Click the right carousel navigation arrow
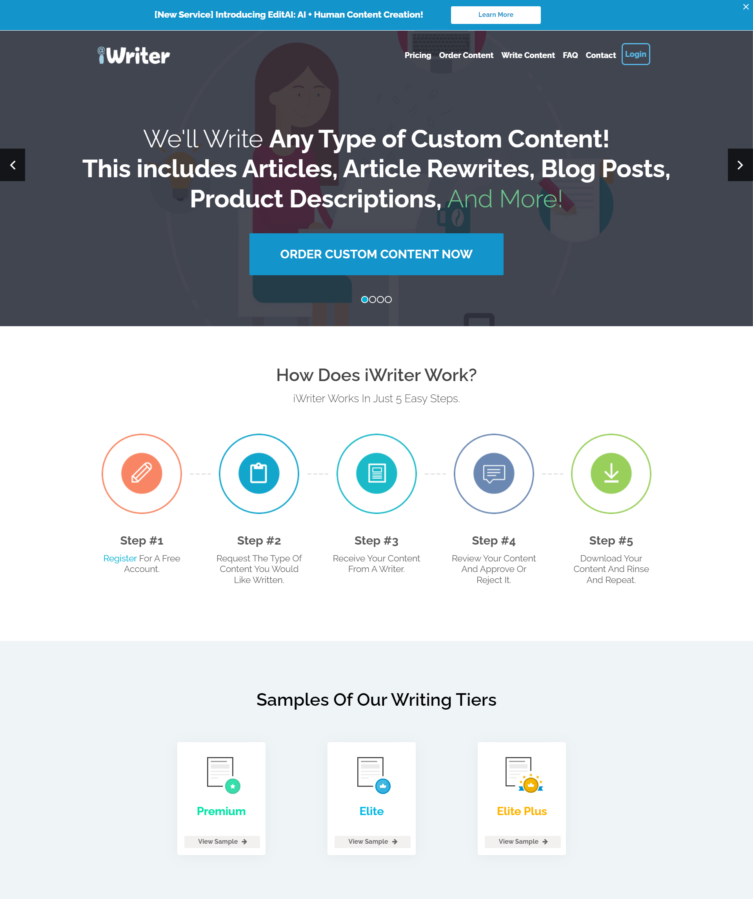 [740, 165]
